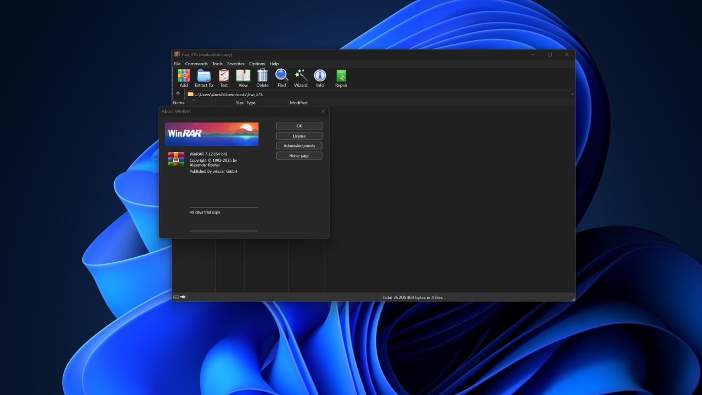The image size is (702, 395).
Task: Open the View book icon
Action: tap(243, 76)
